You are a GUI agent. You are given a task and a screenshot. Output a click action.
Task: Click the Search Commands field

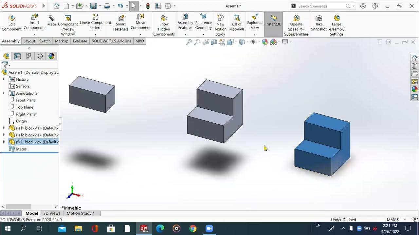coord(321,6)
